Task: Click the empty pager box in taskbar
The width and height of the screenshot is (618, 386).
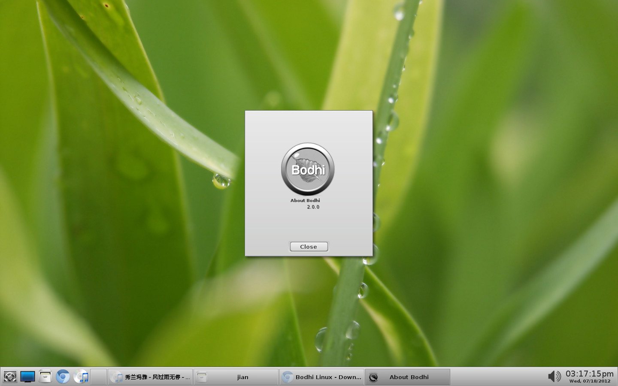Action: pyautogui.click(x=99, y=377)
